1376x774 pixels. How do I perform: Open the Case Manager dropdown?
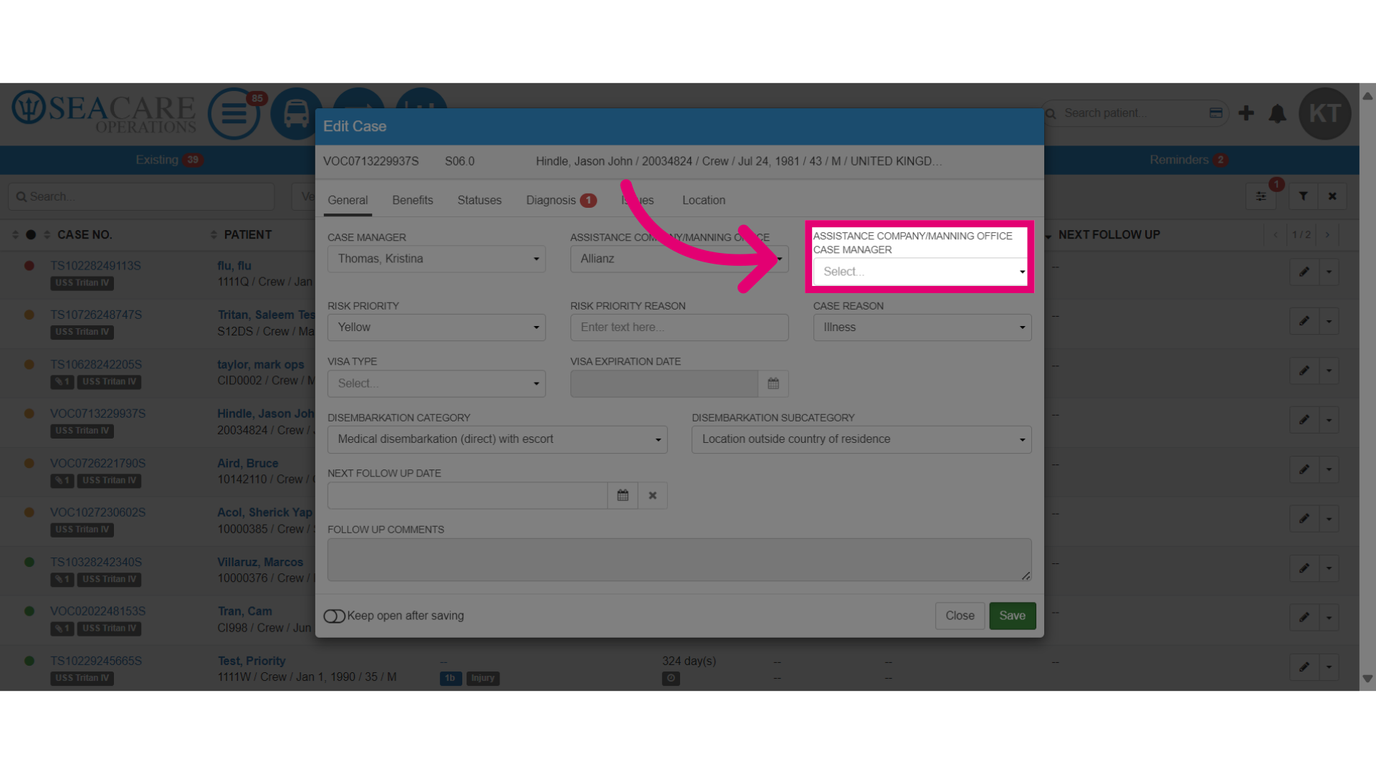[436, 259]
